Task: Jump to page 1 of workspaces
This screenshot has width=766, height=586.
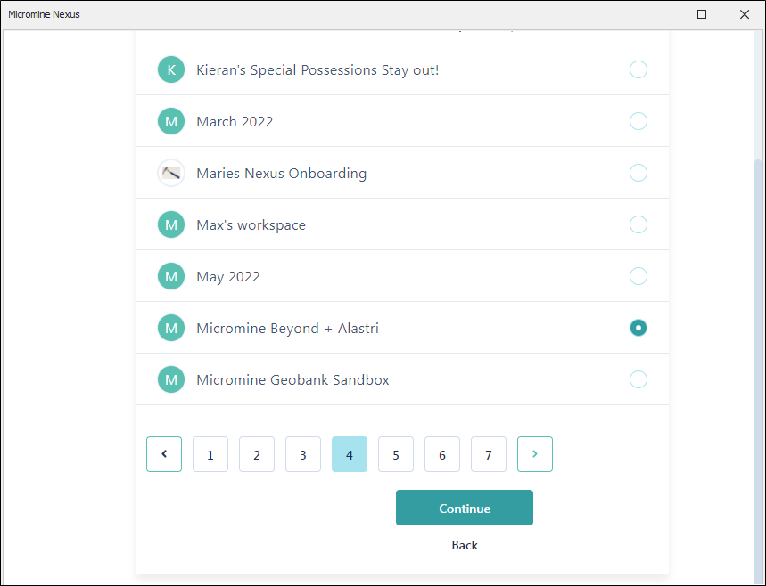Action: tap(210, 454)
